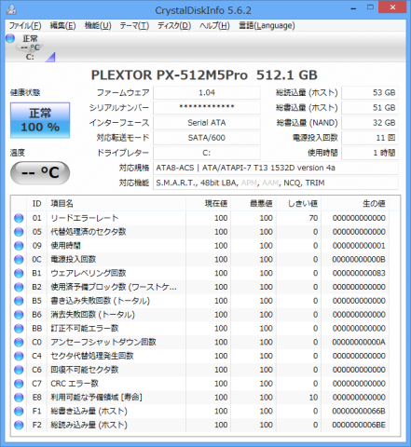Click status orb for row B6

pyautogui.click(x=19, y=315)
